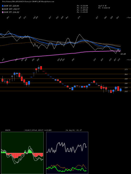Open the green MACD histogram panel
Image resolution: width=131 pixels, height=174 pixels.
22,153
